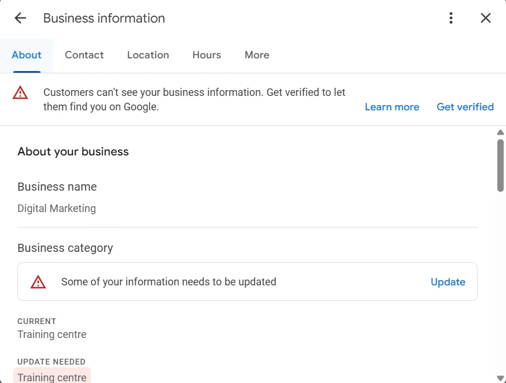The width and height of the screenshot is (506, 383).
Task: Click the Business information title text
Action: [x=104, y=18]
